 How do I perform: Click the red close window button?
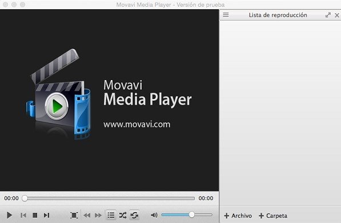click(6, 5)
